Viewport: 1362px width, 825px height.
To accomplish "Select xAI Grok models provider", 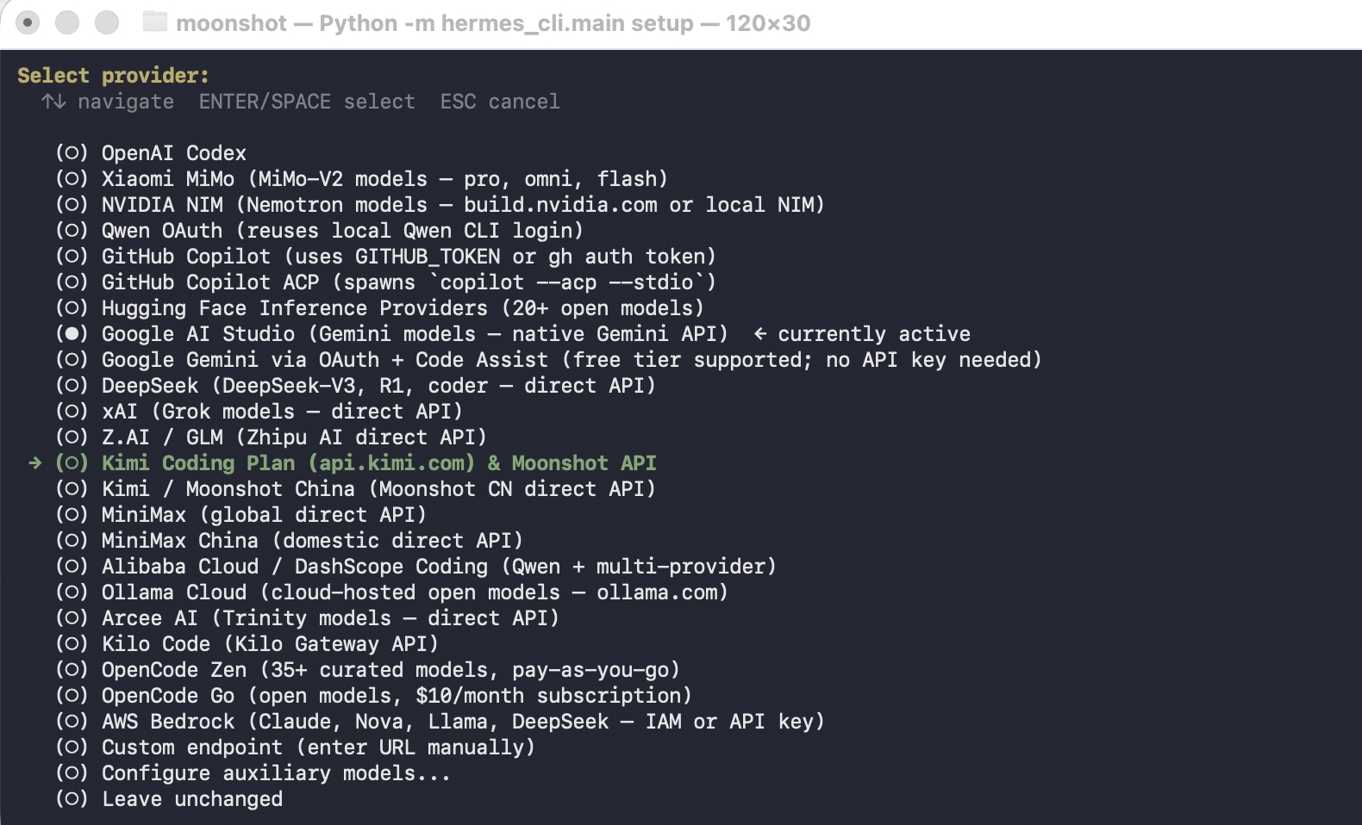I will 72,412.
